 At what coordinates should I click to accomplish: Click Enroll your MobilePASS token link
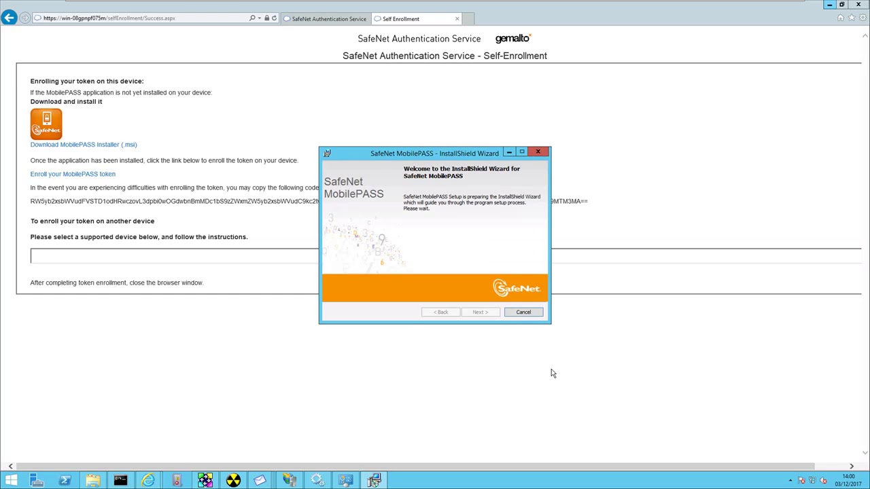[73, 174]
